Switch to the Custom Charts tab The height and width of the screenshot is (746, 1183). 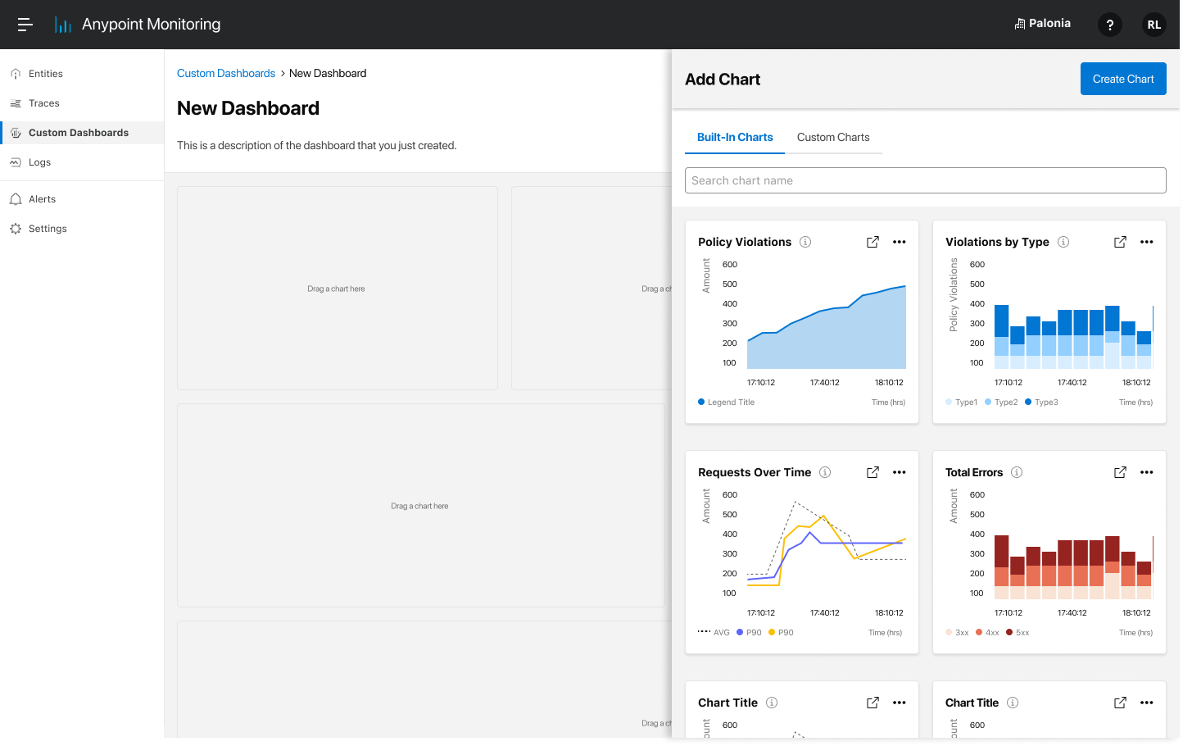[833, 138]
